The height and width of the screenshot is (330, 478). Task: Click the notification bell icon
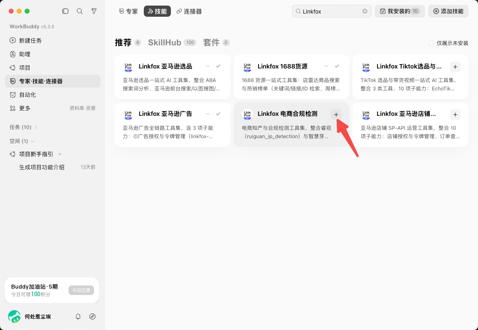pos(78,316)
